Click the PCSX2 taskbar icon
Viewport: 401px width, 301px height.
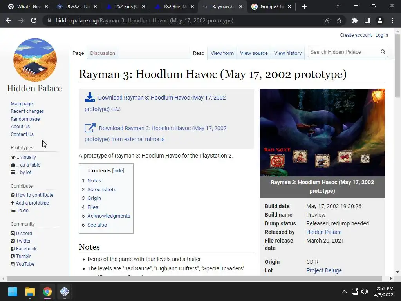point(65,292)
